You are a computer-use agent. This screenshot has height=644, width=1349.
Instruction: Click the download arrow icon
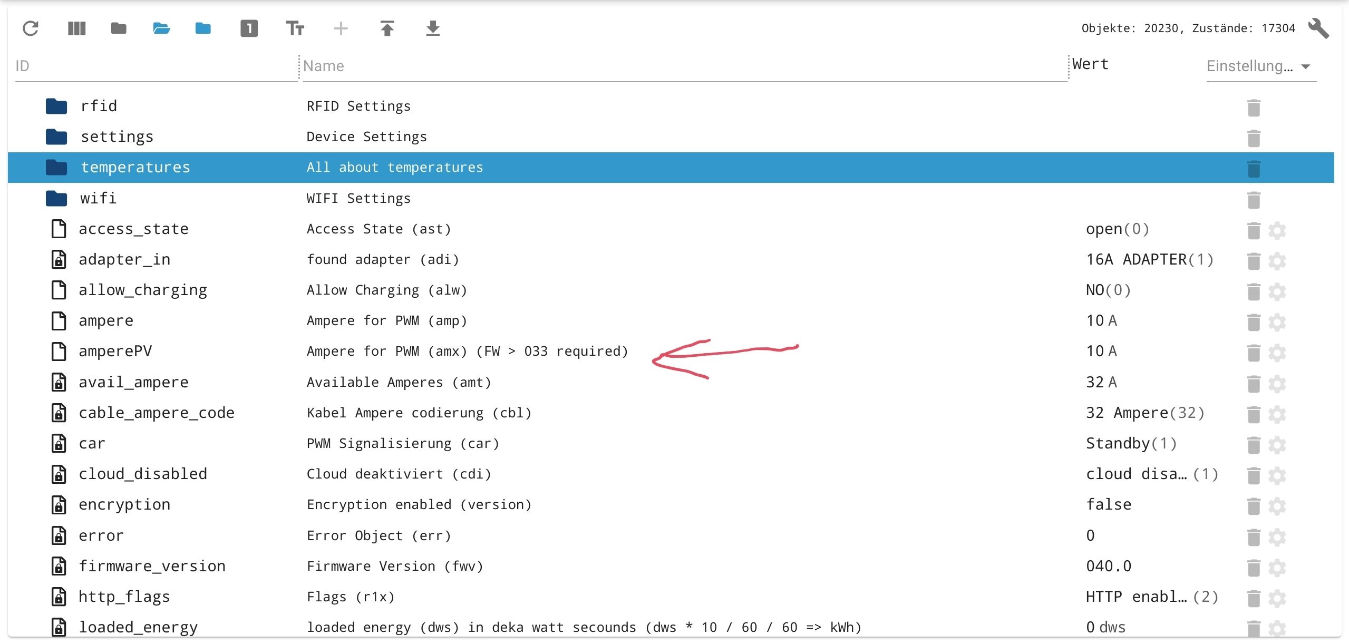tap(433, 28)
